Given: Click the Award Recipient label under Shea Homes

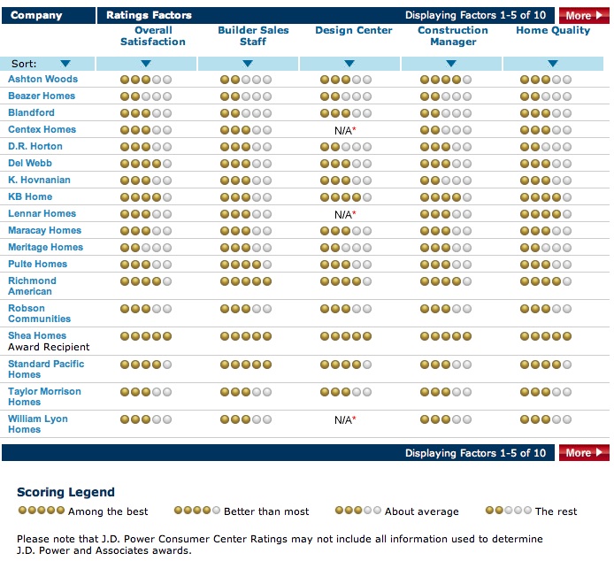Looking at the screenshot, I should coord(49,347).
